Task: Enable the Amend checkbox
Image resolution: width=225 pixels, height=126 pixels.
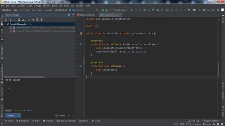Action: [x=57, y=115]
